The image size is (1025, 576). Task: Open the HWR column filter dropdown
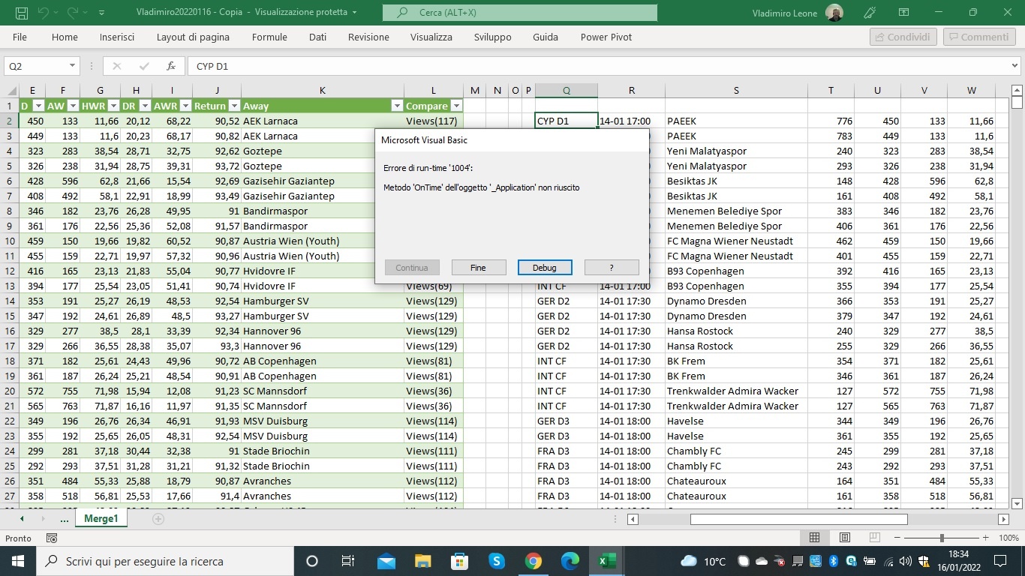113,106
